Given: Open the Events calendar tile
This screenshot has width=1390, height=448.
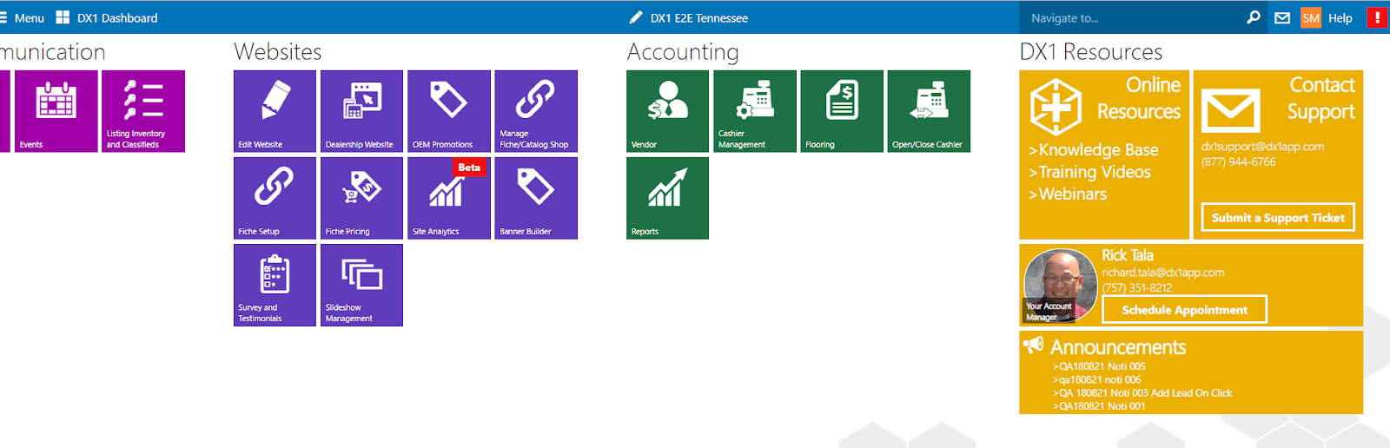Looking at the screenshot, I should coord(56,111).
